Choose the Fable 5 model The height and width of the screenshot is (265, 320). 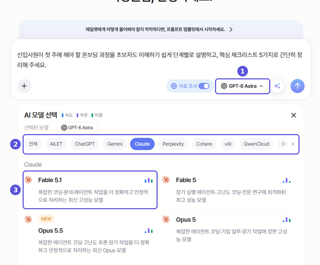click(228, 190)
